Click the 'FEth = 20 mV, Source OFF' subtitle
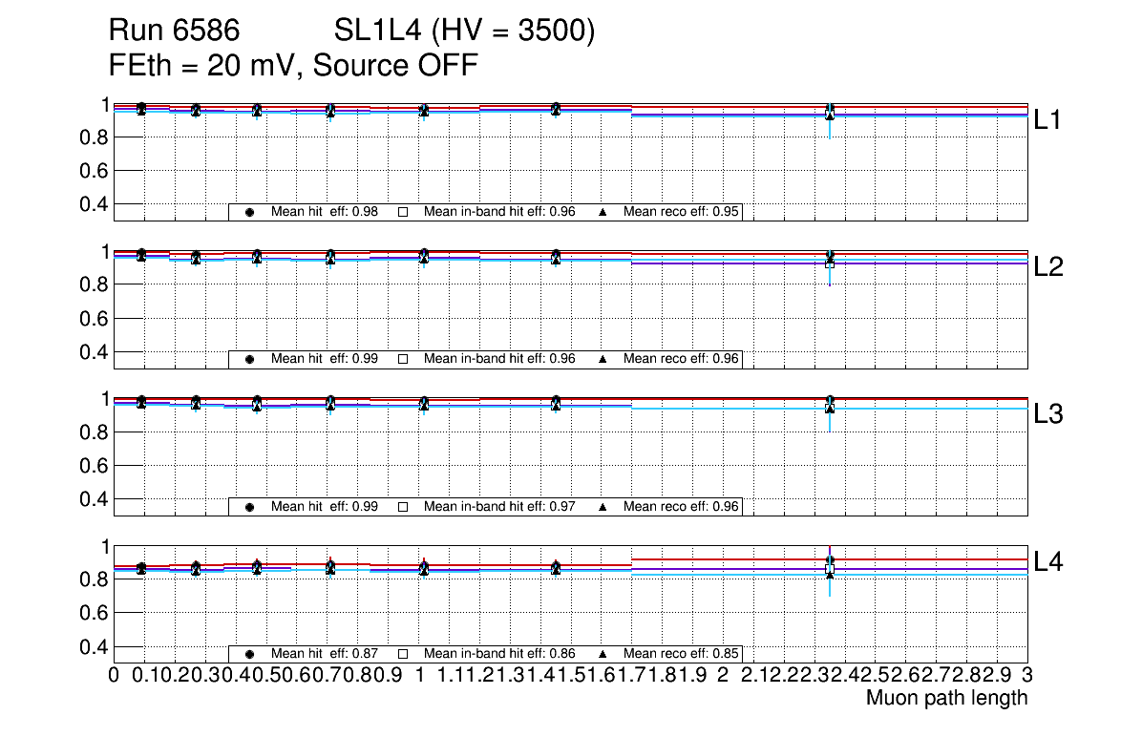 (x=293, y=65)
